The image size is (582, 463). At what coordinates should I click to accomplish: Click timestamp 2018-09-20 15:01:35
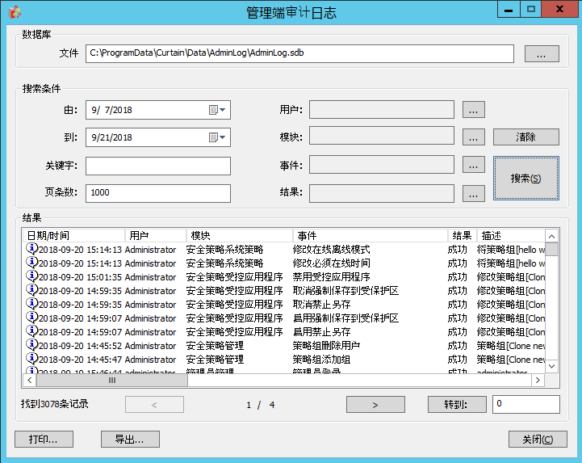[80, 277]
